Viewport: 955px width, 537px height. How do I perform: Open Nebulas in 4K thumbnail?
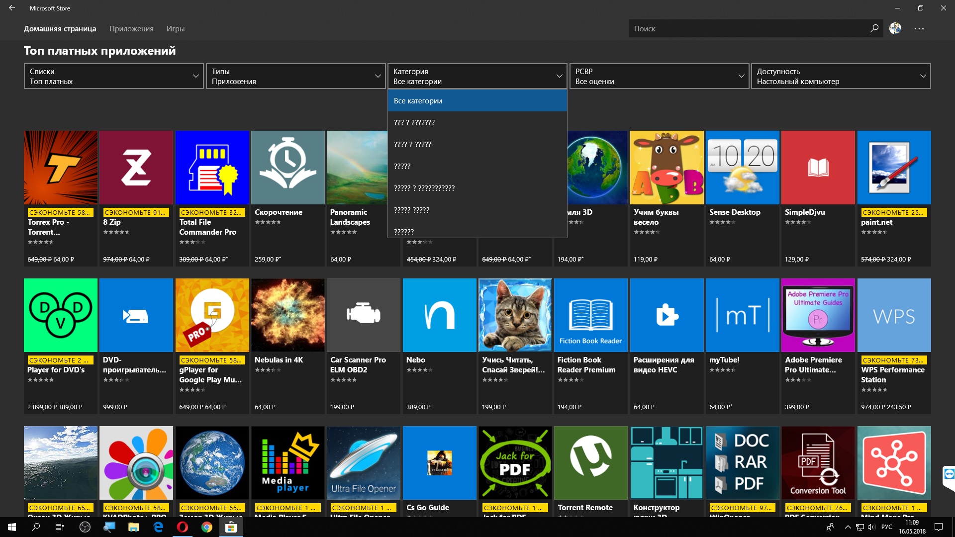click(x=288, y=315)
